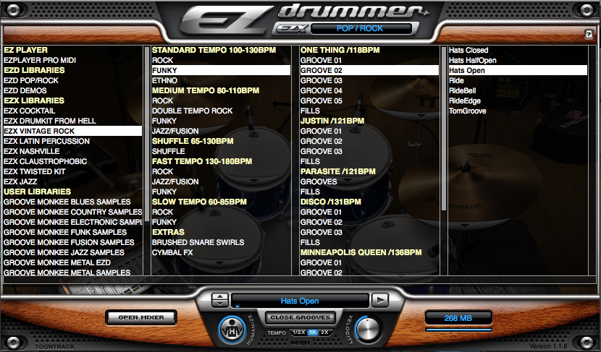
Task: Click the EZX logo badge
Action: point(291,28)
